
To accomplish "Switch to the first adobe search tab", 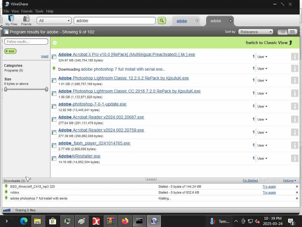I will 182,21.
